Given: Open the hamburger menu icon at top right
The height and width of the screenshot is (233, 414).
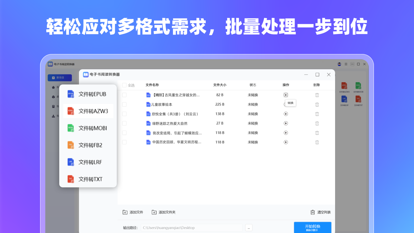Looking at the screenshot, I should pos(346,64).
